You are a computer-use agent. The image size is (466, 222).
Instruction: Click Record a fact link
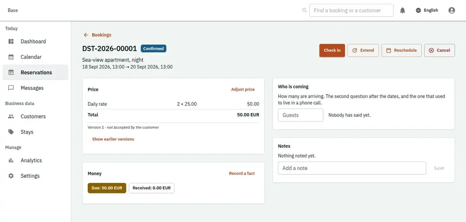click(242, 174)
